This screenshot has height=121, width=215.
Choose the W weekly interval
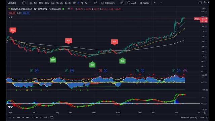[86, 3]
